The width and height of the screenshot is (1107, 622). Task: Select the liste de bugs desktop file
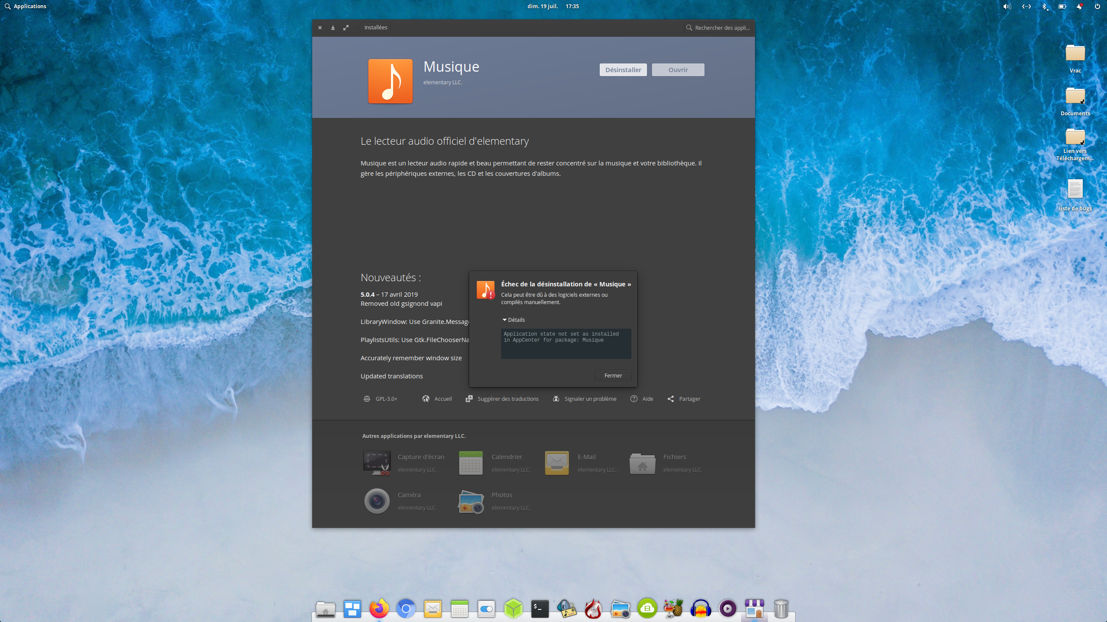(1075, 195)
